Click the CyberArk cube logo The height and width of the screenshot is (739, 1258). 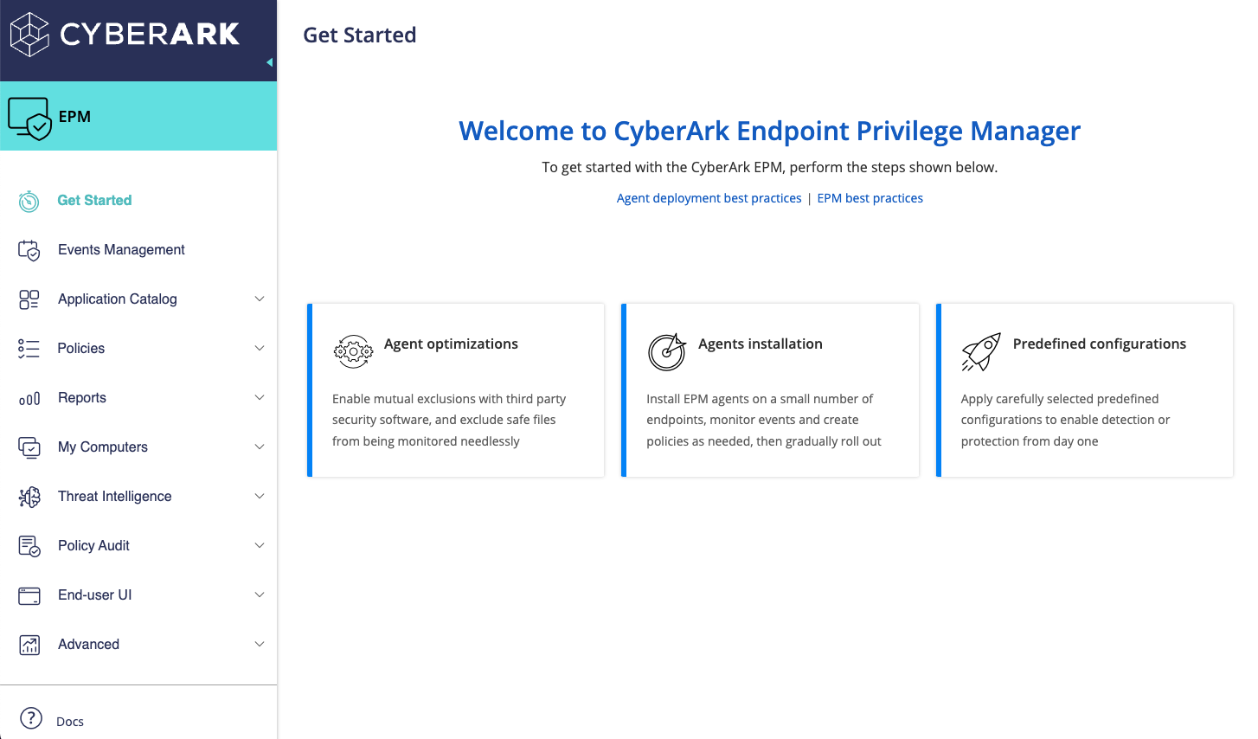click(x=29, y=35)
